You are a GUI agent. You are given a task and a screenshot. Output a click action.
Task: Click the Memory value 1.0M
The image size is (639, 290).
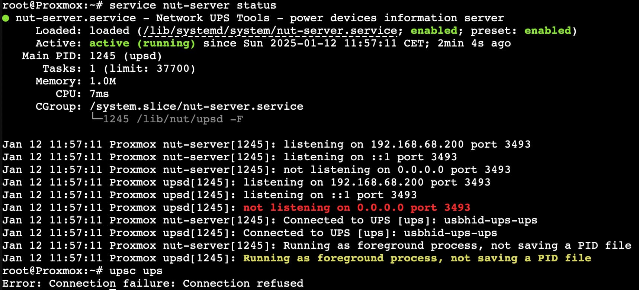103,81
